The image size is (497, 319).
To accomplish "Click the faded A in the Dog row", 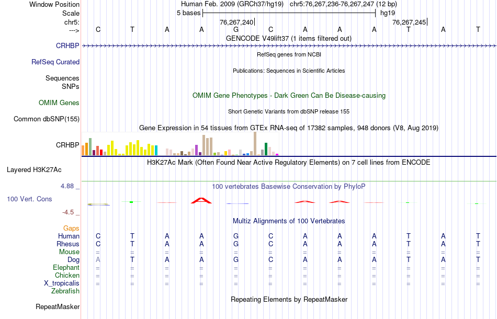I will pyautogui.click(x=98, y=259).
